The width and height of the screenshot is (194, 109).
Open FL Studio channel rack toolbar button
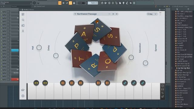109,3
